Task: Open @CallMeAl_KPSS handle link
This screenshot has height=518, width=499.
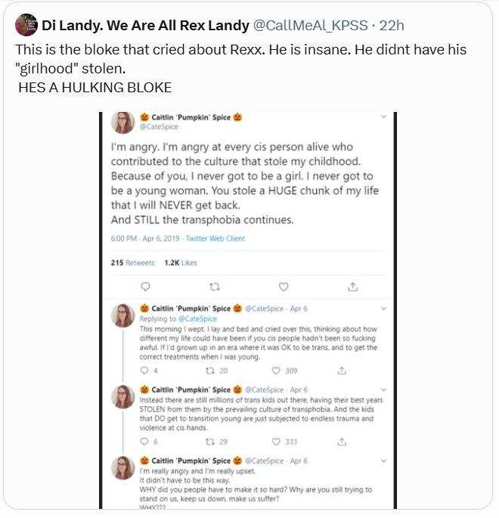Action: pos(310,25)
